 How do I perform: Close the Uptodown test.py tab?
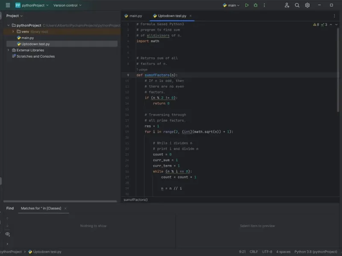click(x=191, y=16)
